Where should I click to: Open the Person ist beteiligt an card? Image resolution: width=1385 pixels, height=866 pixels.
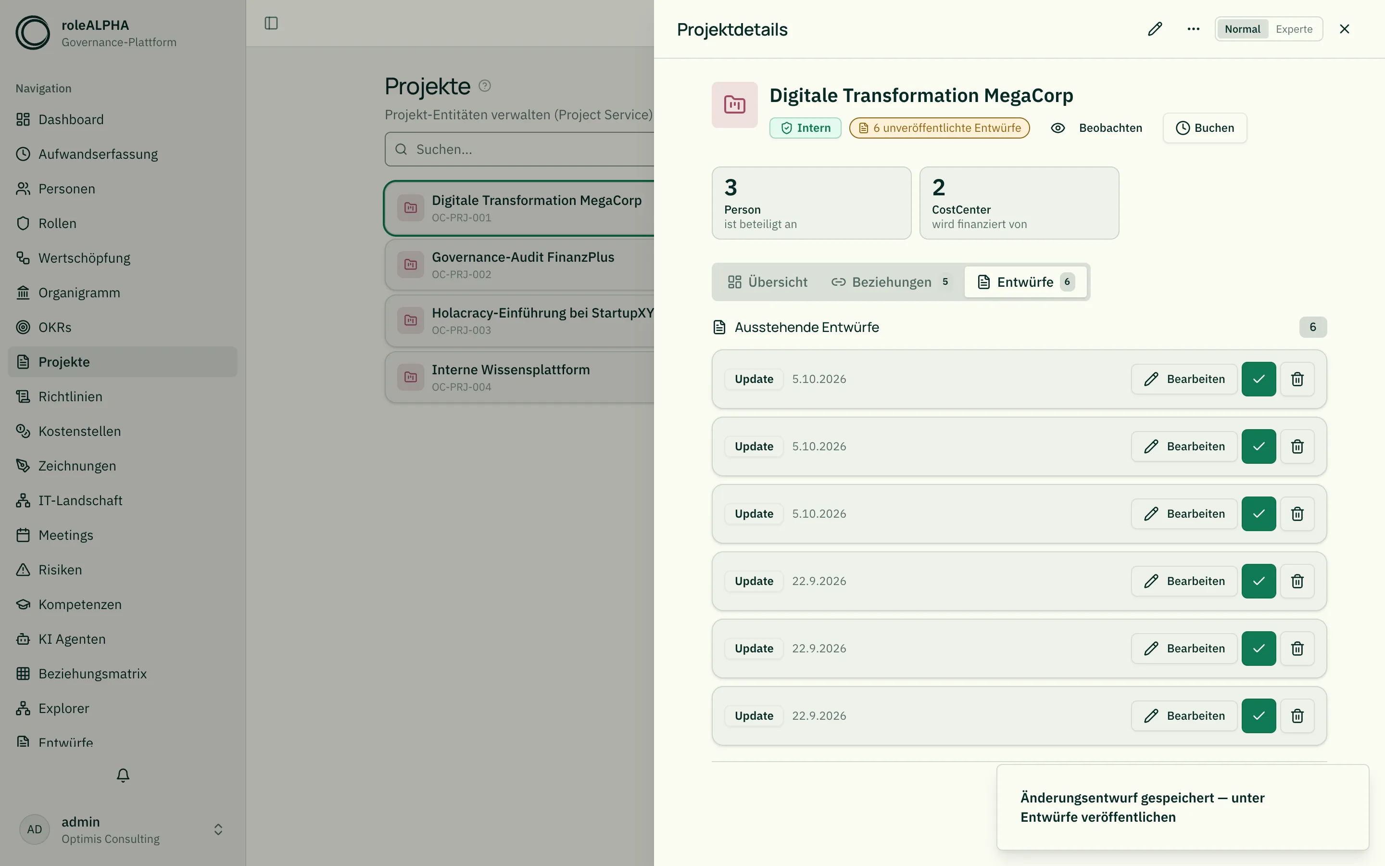pyautogui.click(x=812, y=203)
